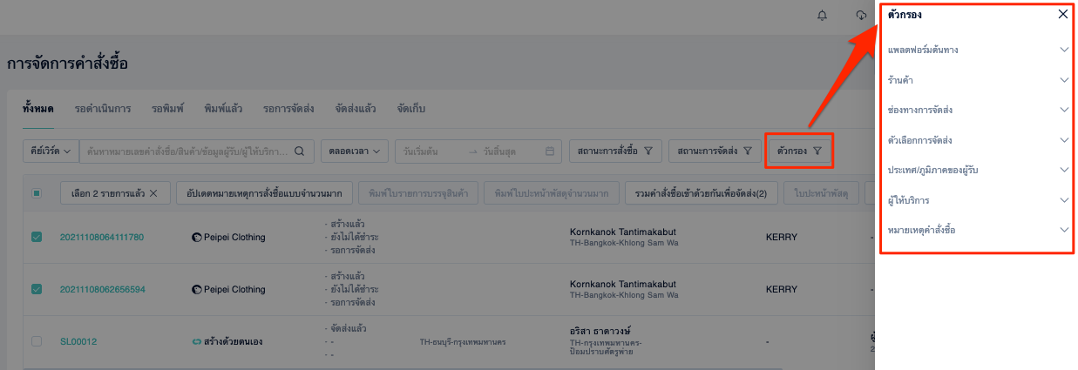1078x370 pixels.
Task: Click KERRY carrier in order 20211108062656594 row
Action: (x=781, y=289)
